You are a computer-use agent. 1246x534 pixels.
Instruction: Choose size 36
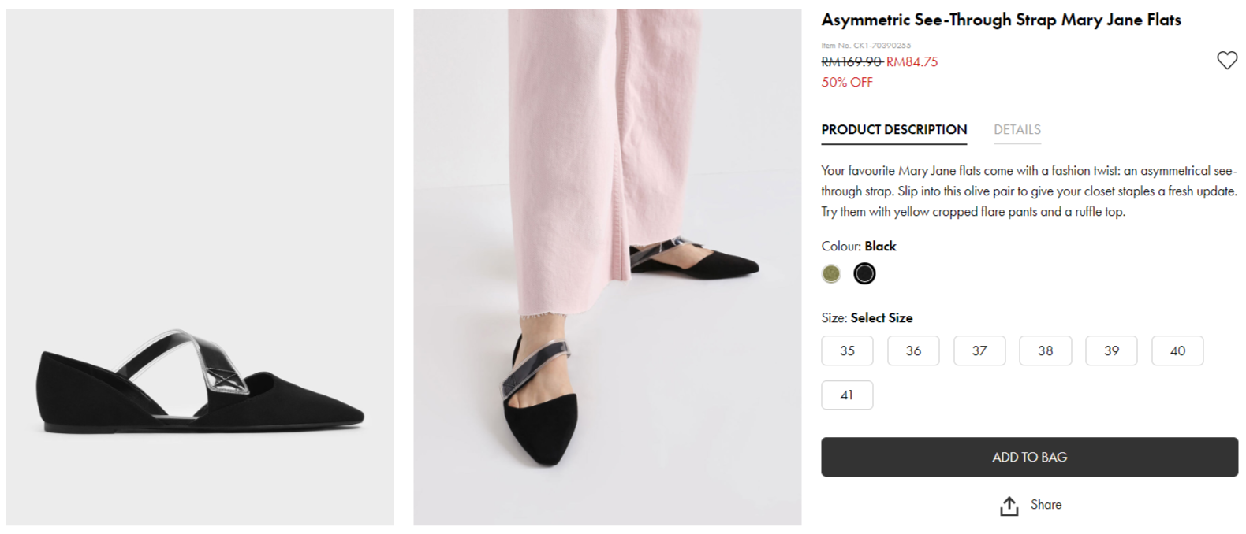coord(913,350)
